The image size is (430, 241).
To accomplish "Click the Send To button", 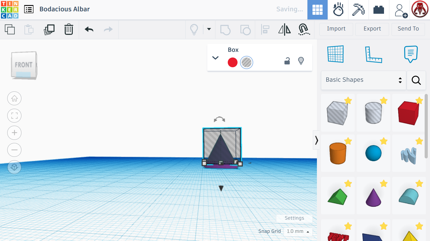I will [408, 29].
